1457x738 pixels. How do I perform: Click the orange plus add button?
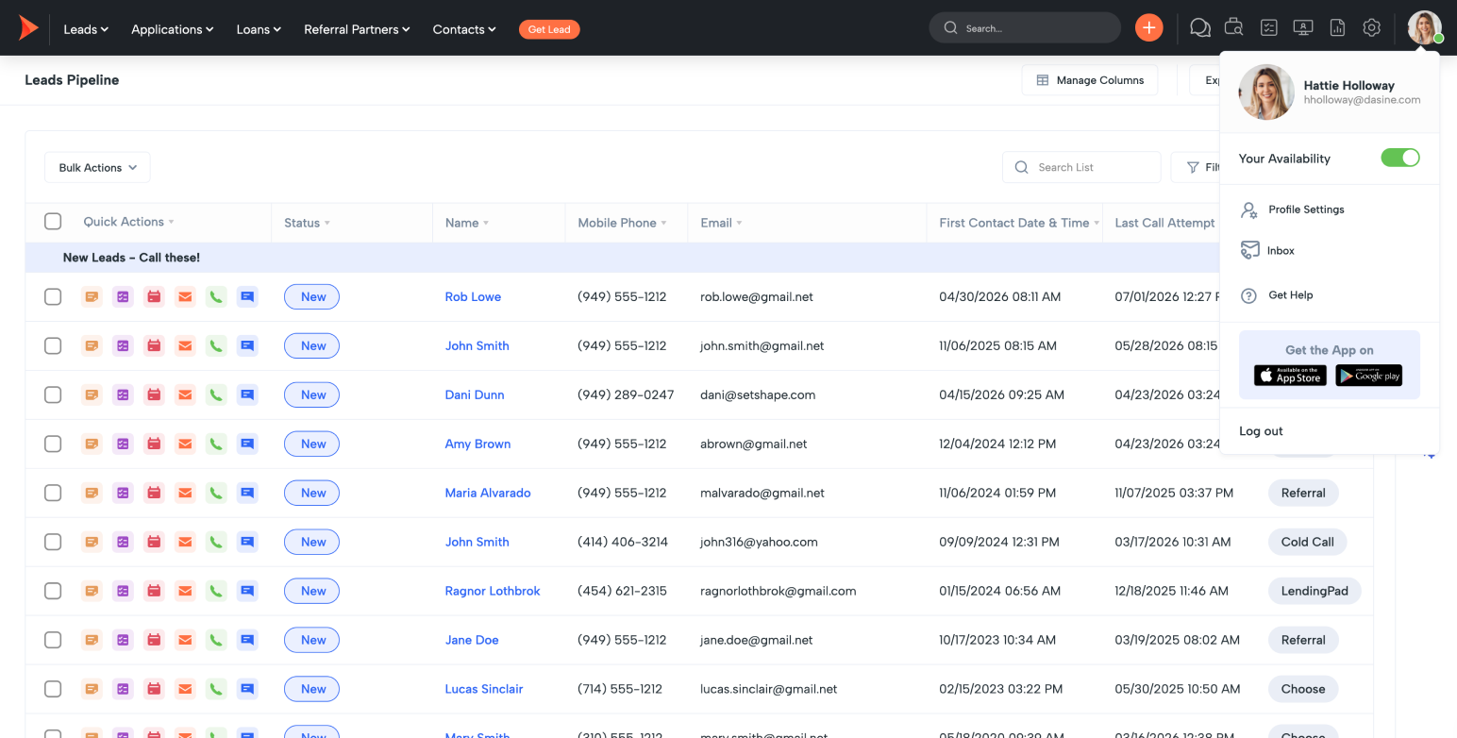(x=1148, y=28)
